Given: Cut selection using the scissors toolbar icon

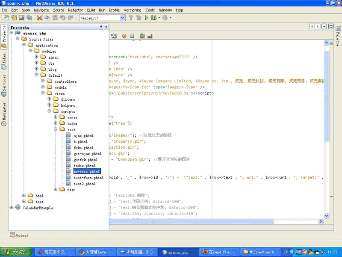Looking at the screenshot, I should tap(40, 18).
